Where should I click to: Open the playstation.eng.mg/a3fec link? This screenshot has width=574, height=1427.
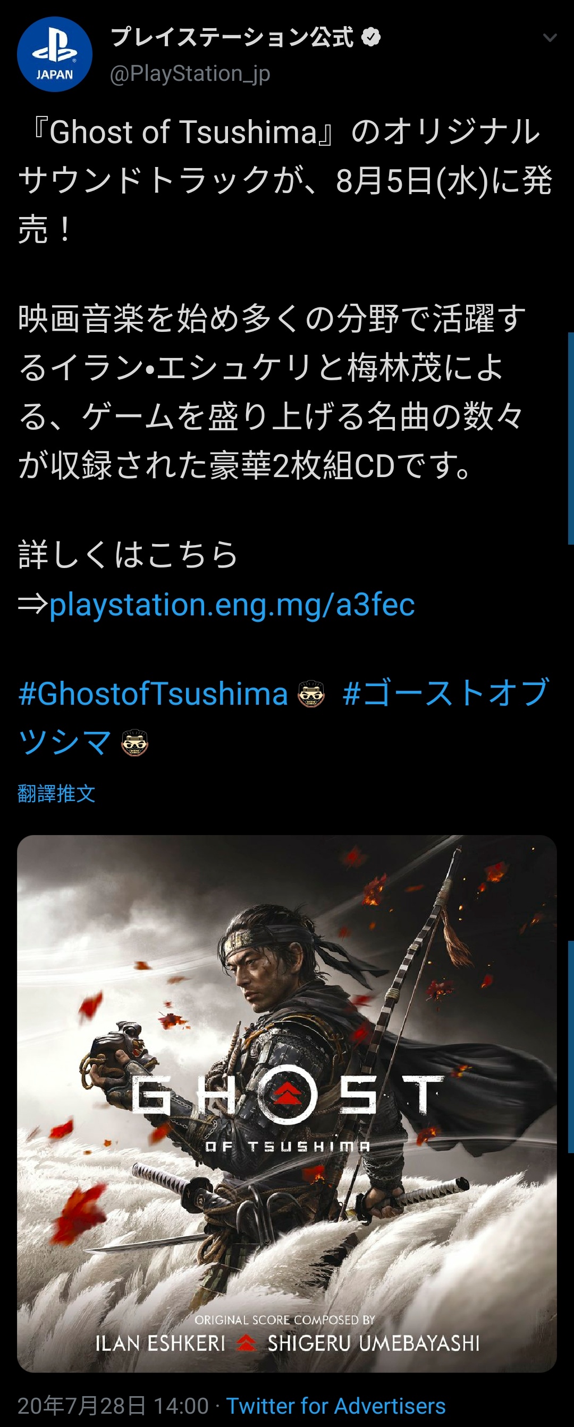coord(232,604)
